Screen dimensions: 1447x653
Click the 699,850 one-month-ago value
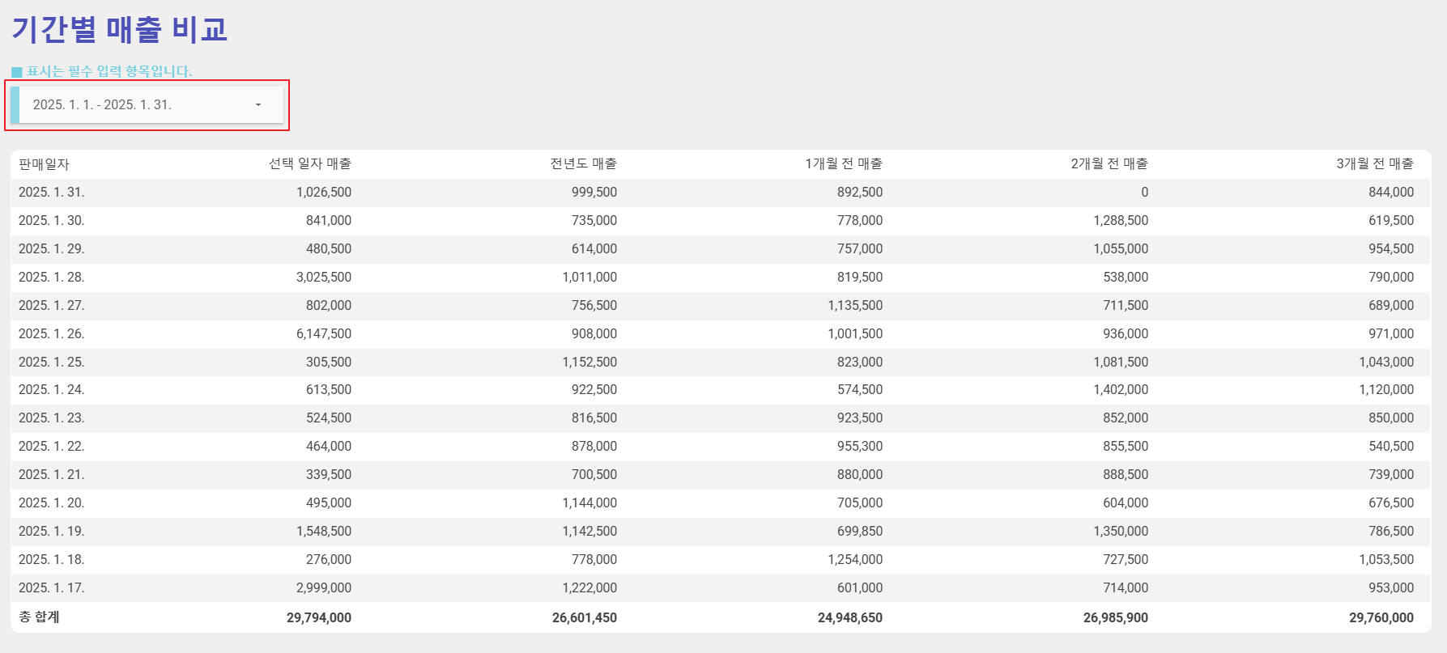tap(860, 532)
